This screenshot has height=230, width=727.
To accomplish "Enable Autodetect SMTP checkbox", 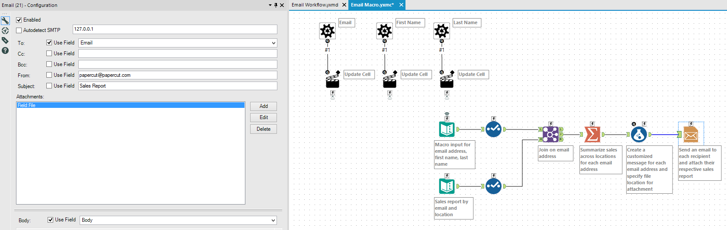I will [x=19, y=30].
